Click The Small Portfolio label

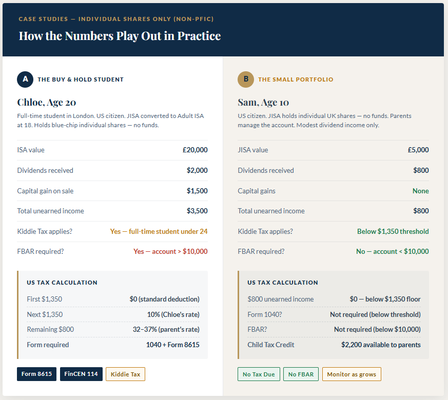click(296, 79)
